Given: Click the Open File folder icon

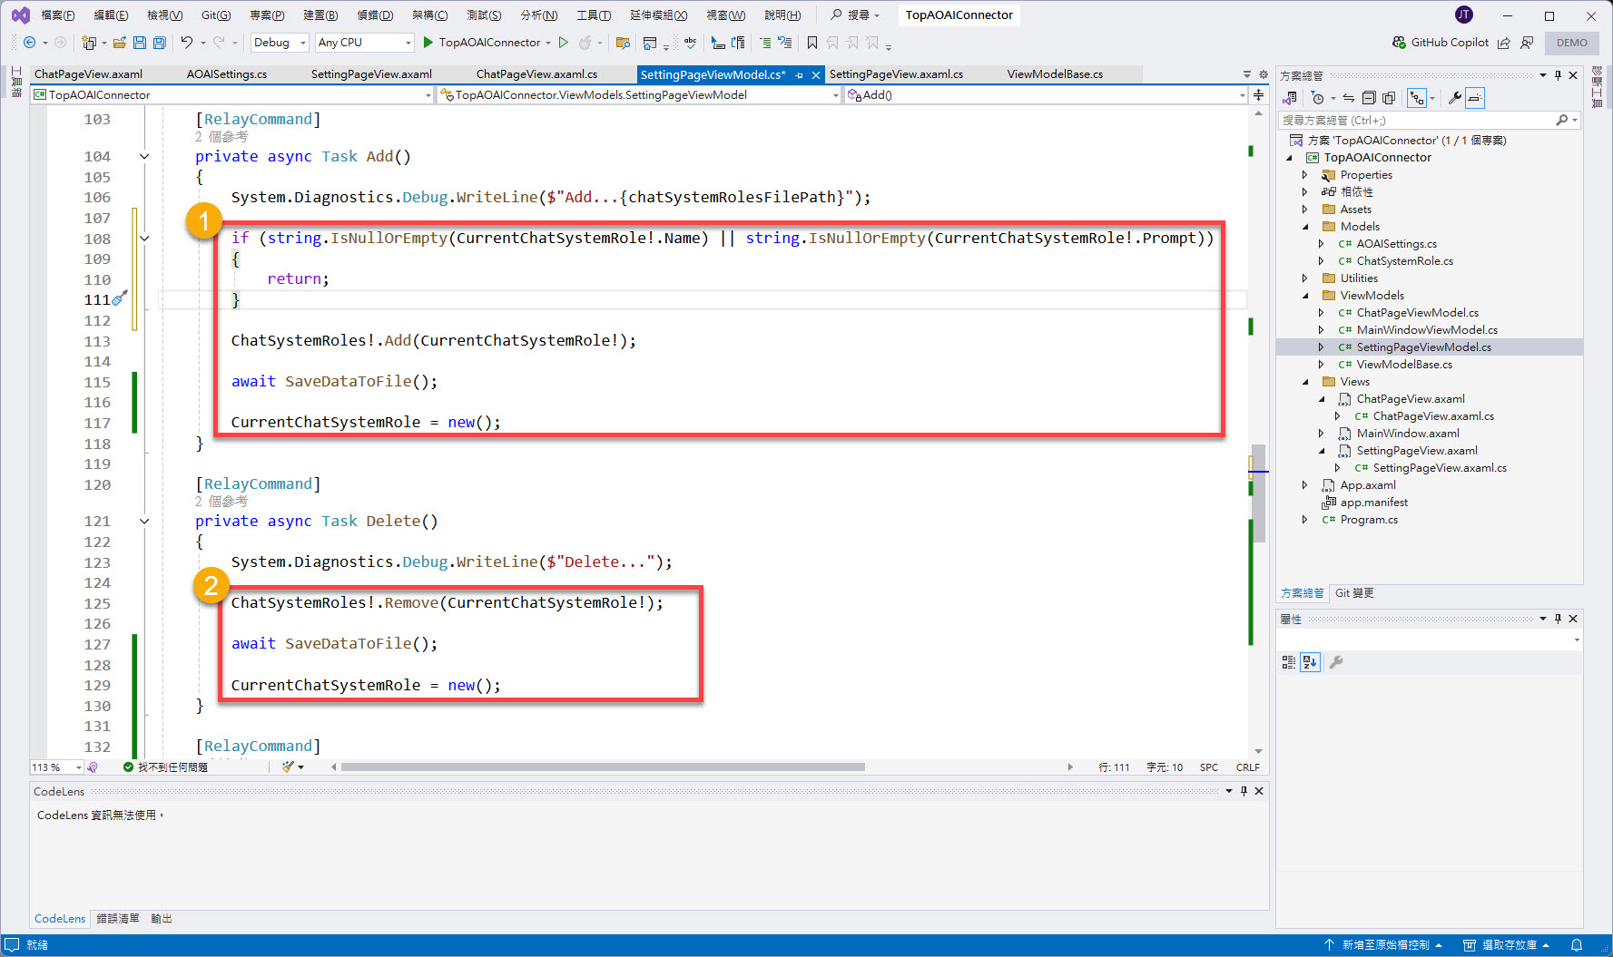Looking at the screenshot, I should 119,43.
